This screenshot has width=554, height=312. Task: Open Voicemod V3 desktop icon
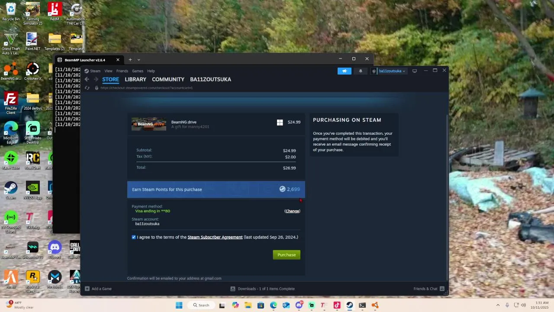click(32, 250)
